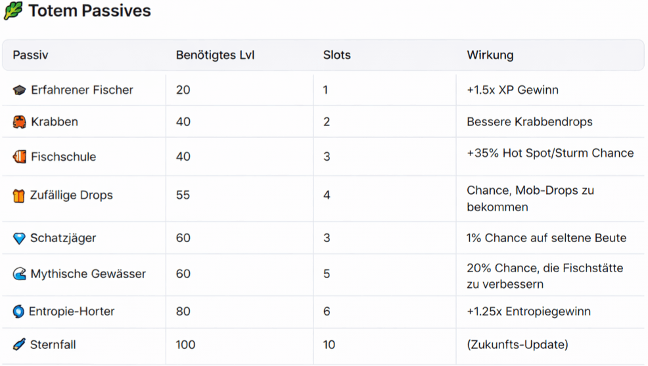Screen dimensions: 648x366
Task: Click the diamond icon next to Schatzjäger
Action: (x=19, y=238)
